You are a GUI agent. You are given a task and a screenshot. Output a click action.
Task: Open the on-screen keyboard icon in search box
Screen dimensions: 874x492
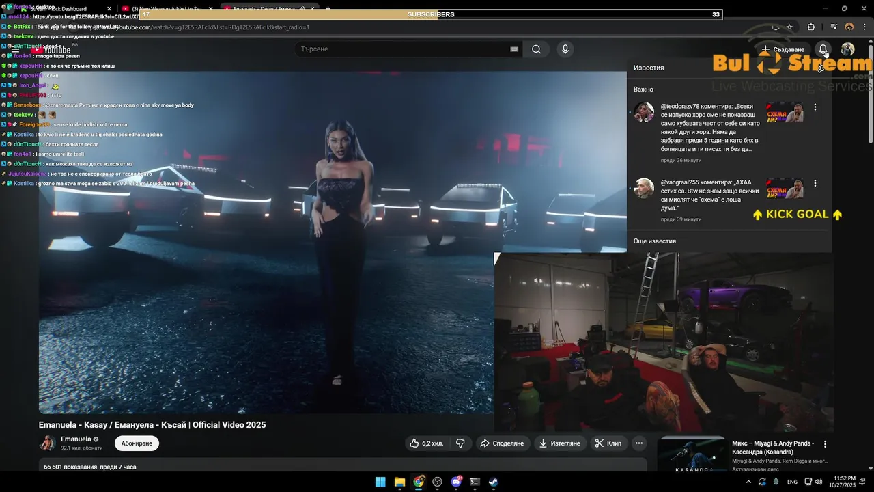514,49
